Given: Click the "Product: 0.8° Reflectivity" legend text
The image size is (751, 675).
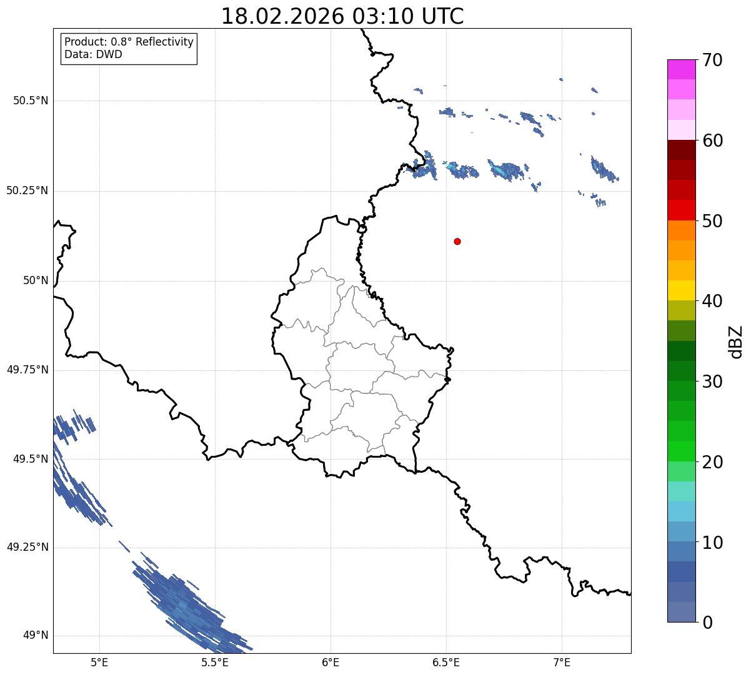Looking at the screenshot, I should pos(129,42).
